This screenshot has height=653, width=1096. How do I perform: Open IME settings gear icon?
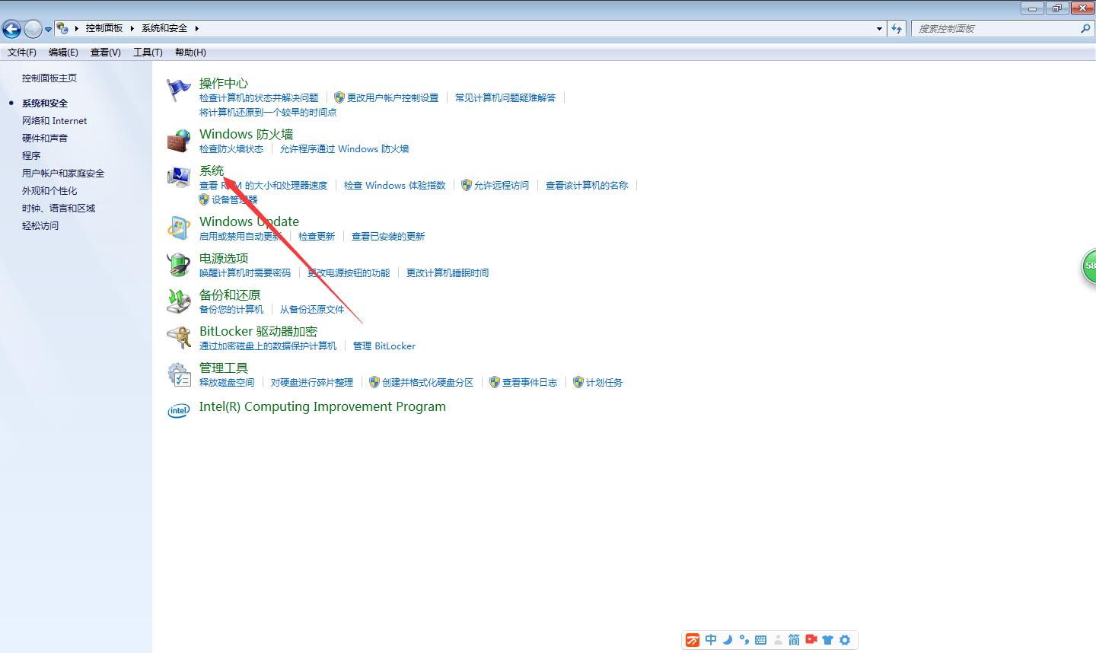pyautogui.click(x=845, y=640)
